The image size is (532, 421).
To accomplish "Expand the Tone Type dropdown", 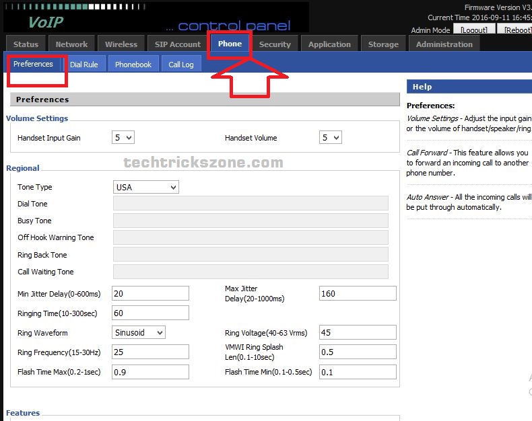I will (145, 187).
